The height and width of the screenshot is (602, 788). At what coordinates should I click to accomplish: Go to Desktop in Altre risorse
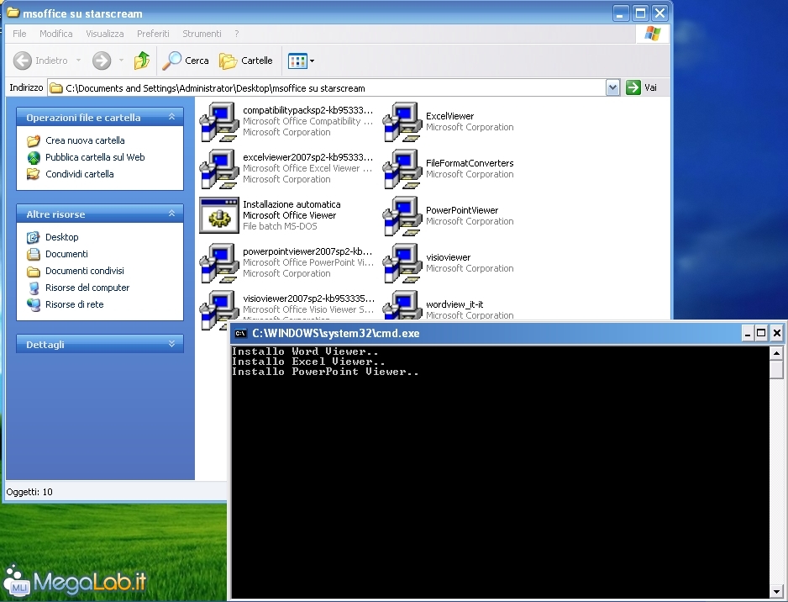click(62, 237)
